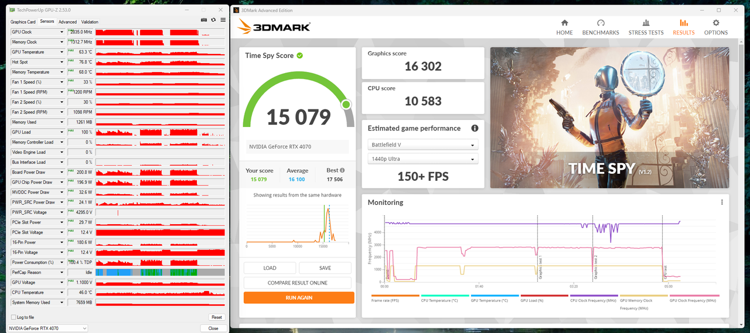Click the Monitoring frequency line chart

tap(550, 249)
